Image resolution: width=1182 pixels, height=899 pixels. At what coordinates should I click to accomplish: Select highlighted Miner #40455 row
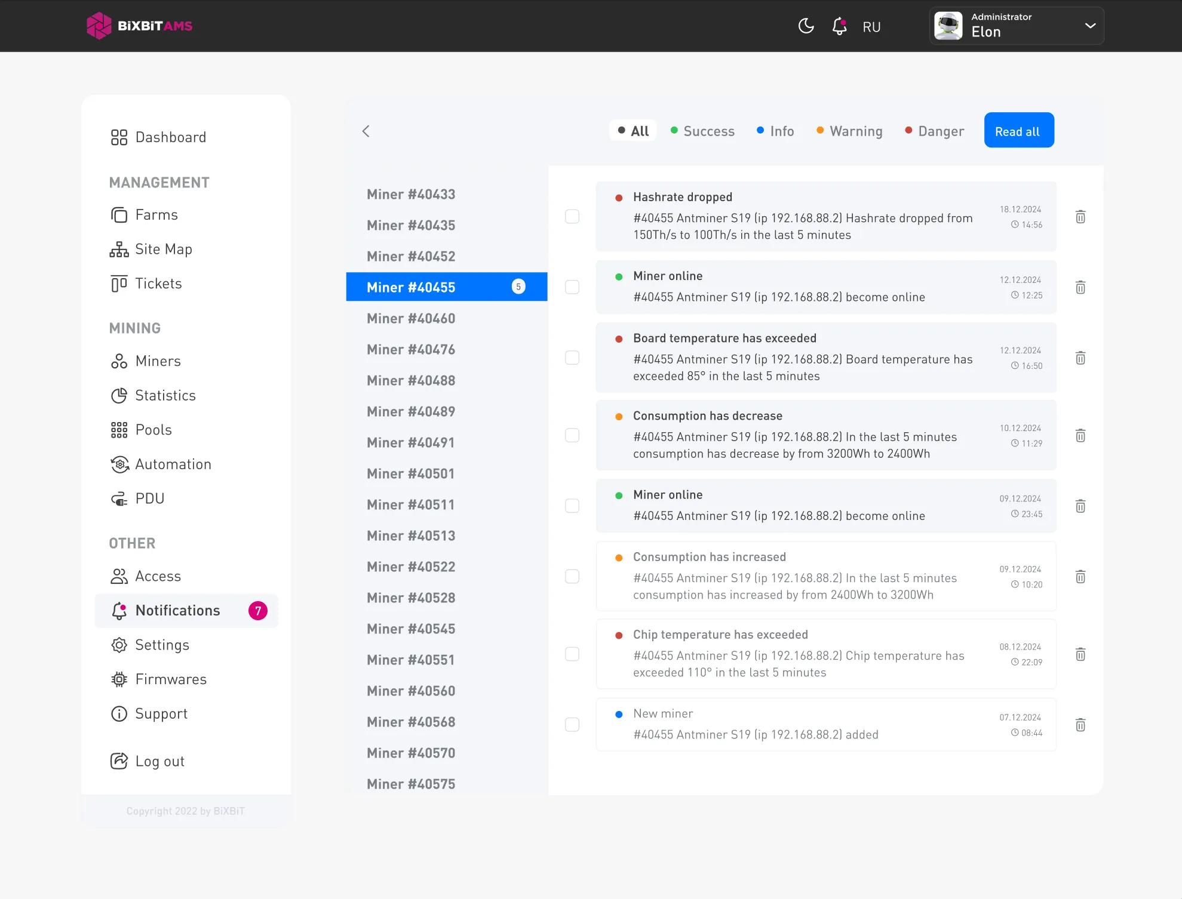pyautogui.click(x=447, y=287)
